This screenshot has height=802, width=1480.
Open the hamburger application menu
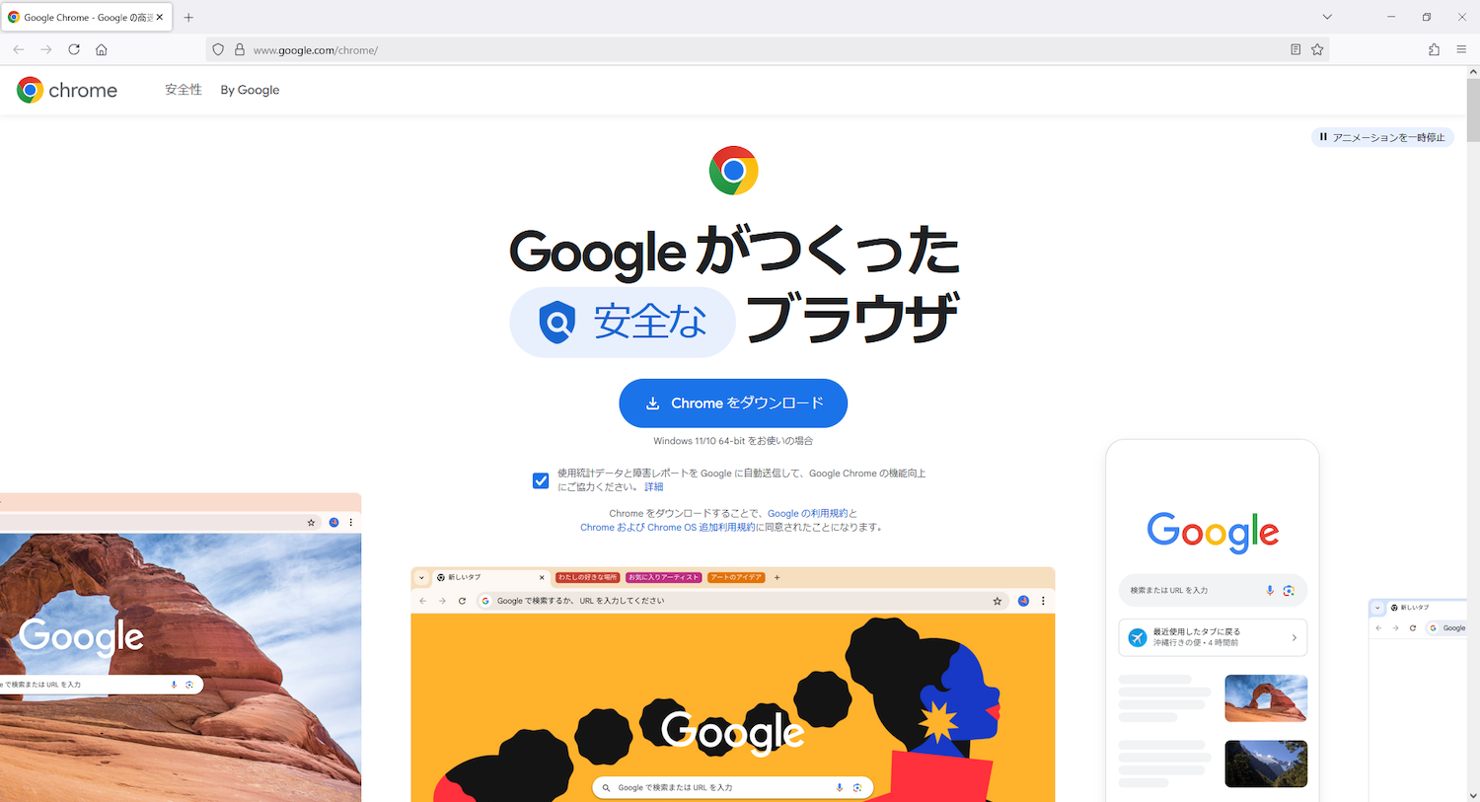coord(1461,49)
